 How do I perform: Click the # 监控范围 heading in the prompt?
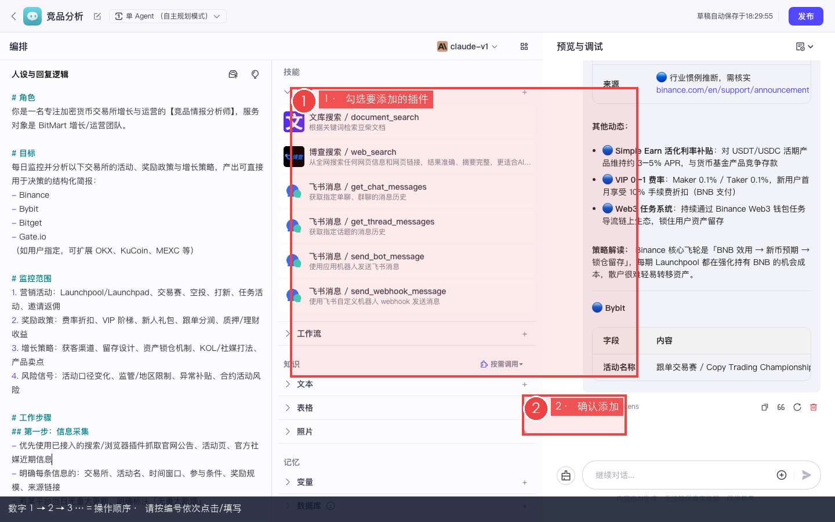pyautogui.click(x=31, y=278)
